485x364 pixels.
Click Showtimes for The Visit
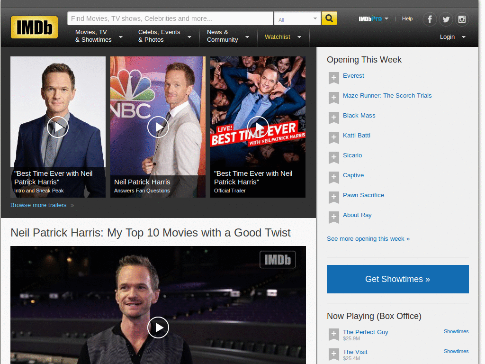pos(456,351)
